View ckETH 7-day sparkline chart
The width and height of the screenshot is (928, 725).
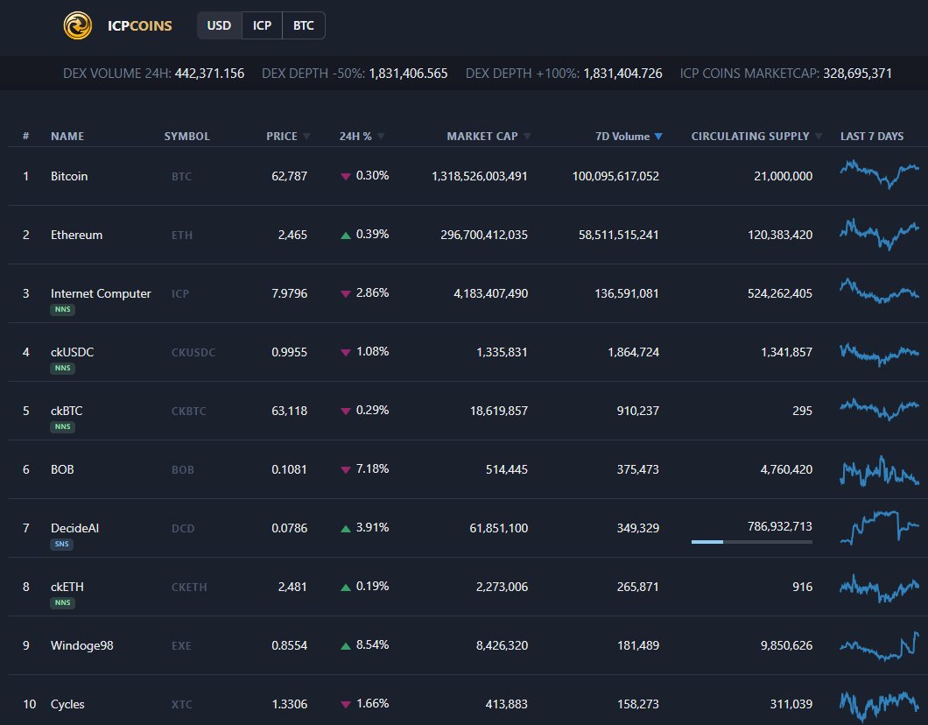pyautogui.click(x=880, y=588)
